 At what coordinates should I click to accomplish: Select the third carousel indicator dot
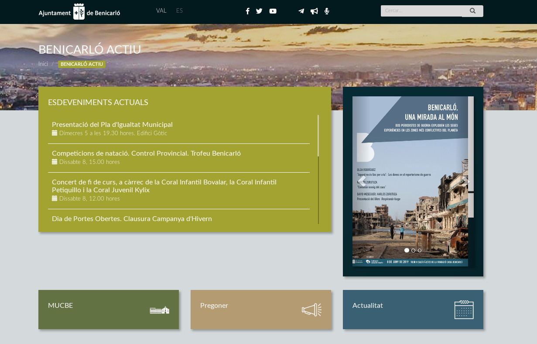coord(420,250)
